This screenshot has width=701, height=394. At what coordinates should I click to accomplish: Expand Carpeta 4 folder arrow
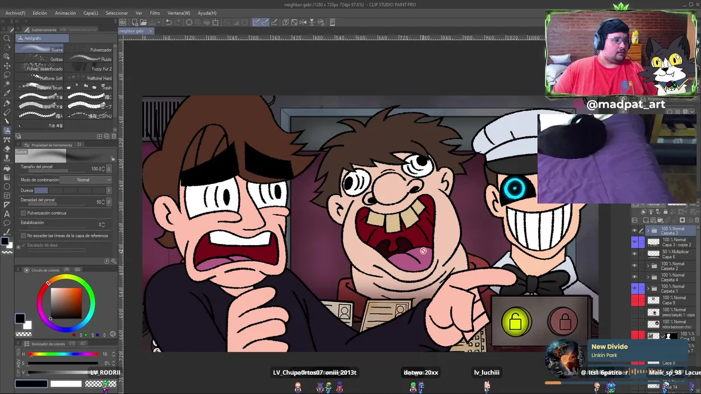click(x=648, y=277)
